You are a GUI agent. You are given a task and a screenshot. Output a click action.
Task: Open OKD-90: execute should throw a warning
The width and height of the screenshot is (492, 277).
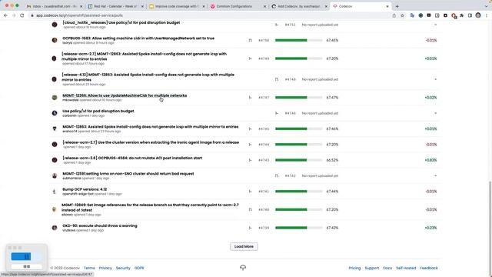tap(100, 225)
